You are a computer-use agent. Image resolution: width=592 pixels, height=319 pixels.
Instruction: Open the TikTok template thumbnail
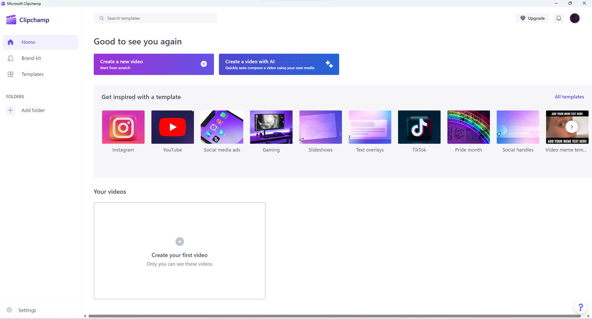pos(419,127)
